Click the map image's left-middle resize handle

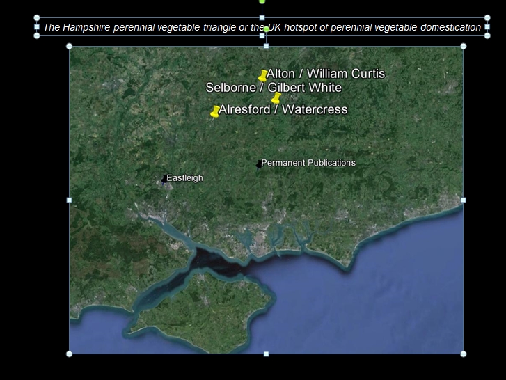(x=69, y=200)
